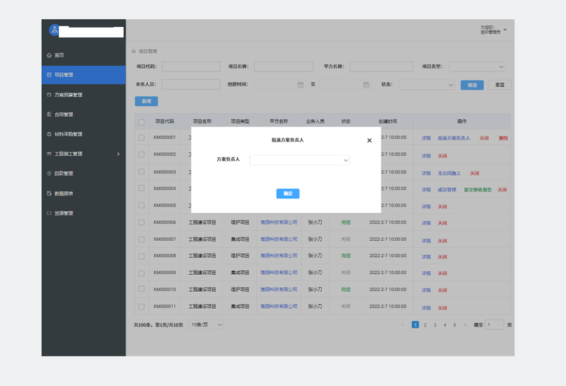Click 详情 link for row XM000008
This screenshot has height=386, width=566.
coord(426,257)
